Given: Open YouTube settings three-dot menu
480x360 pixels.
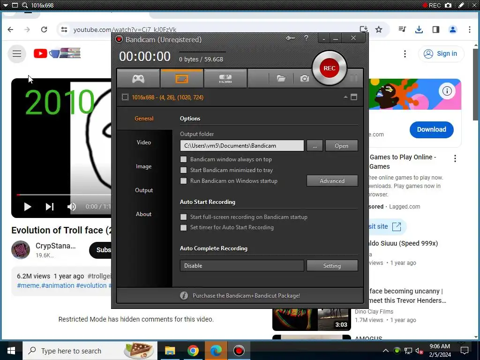Looking at the screenshot, I should coord(405,54).
